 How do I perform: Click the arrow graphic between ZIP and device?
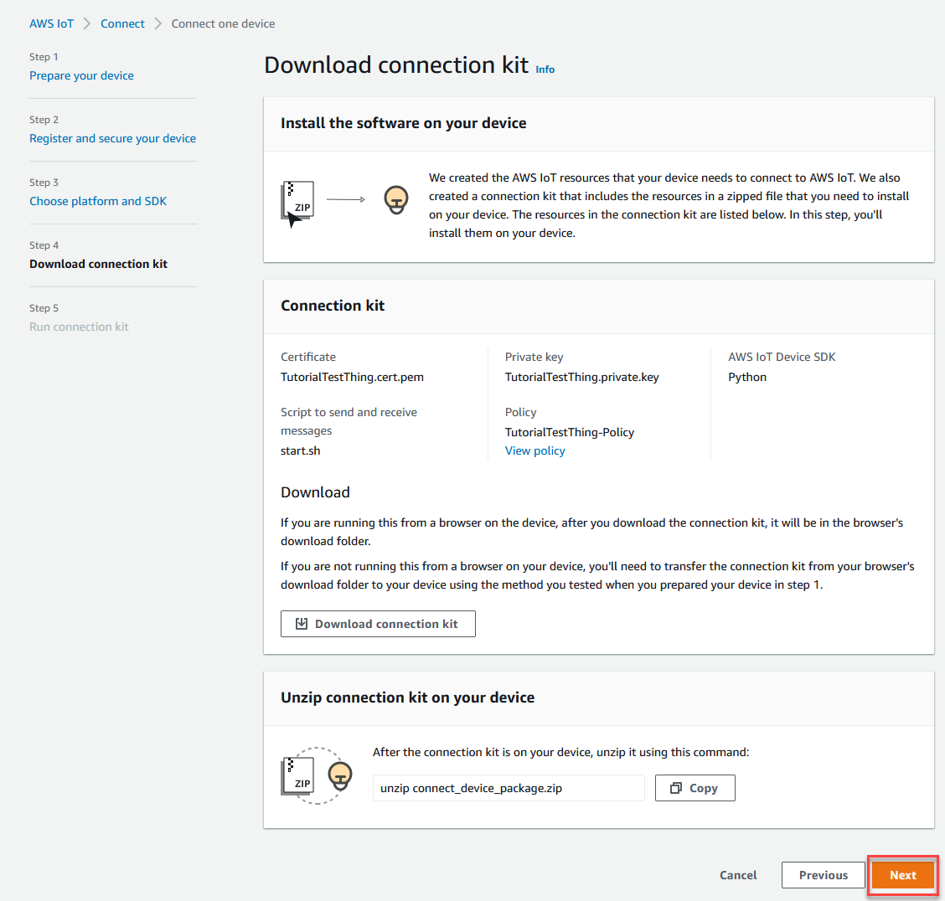tap(344, 199)
